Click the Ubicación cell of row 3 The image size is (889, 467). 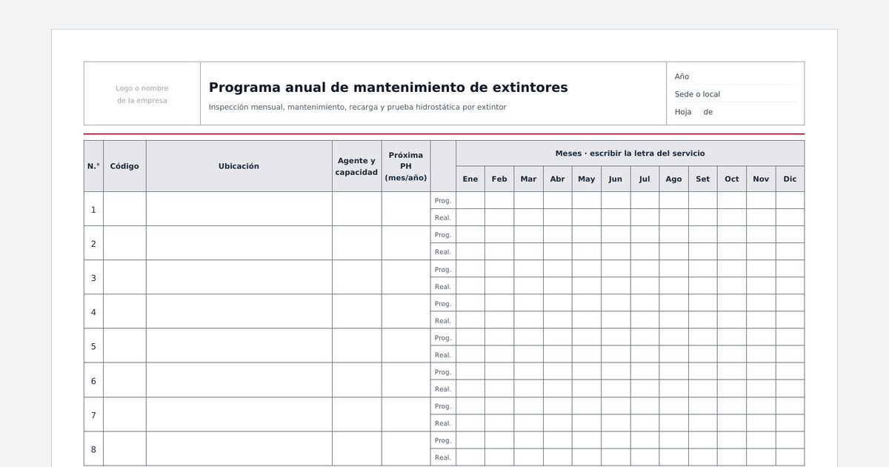239,277
